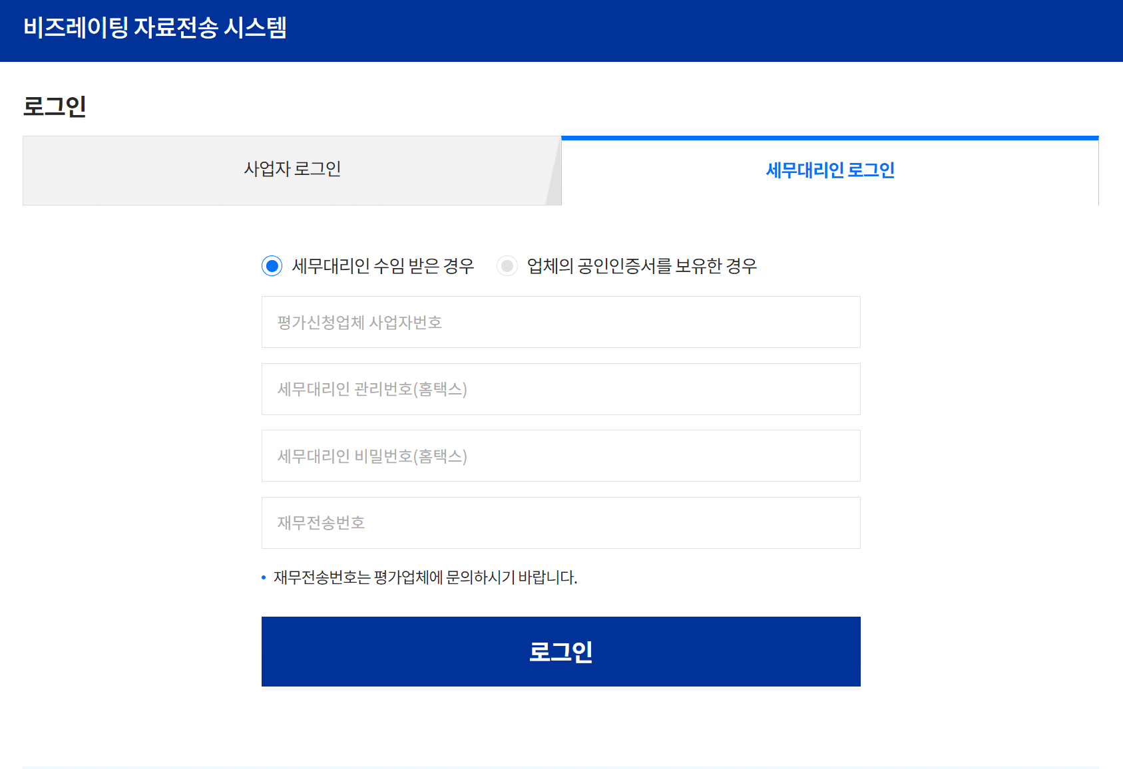
Task: Click the light divider line at page bottom
Action: 561,767
